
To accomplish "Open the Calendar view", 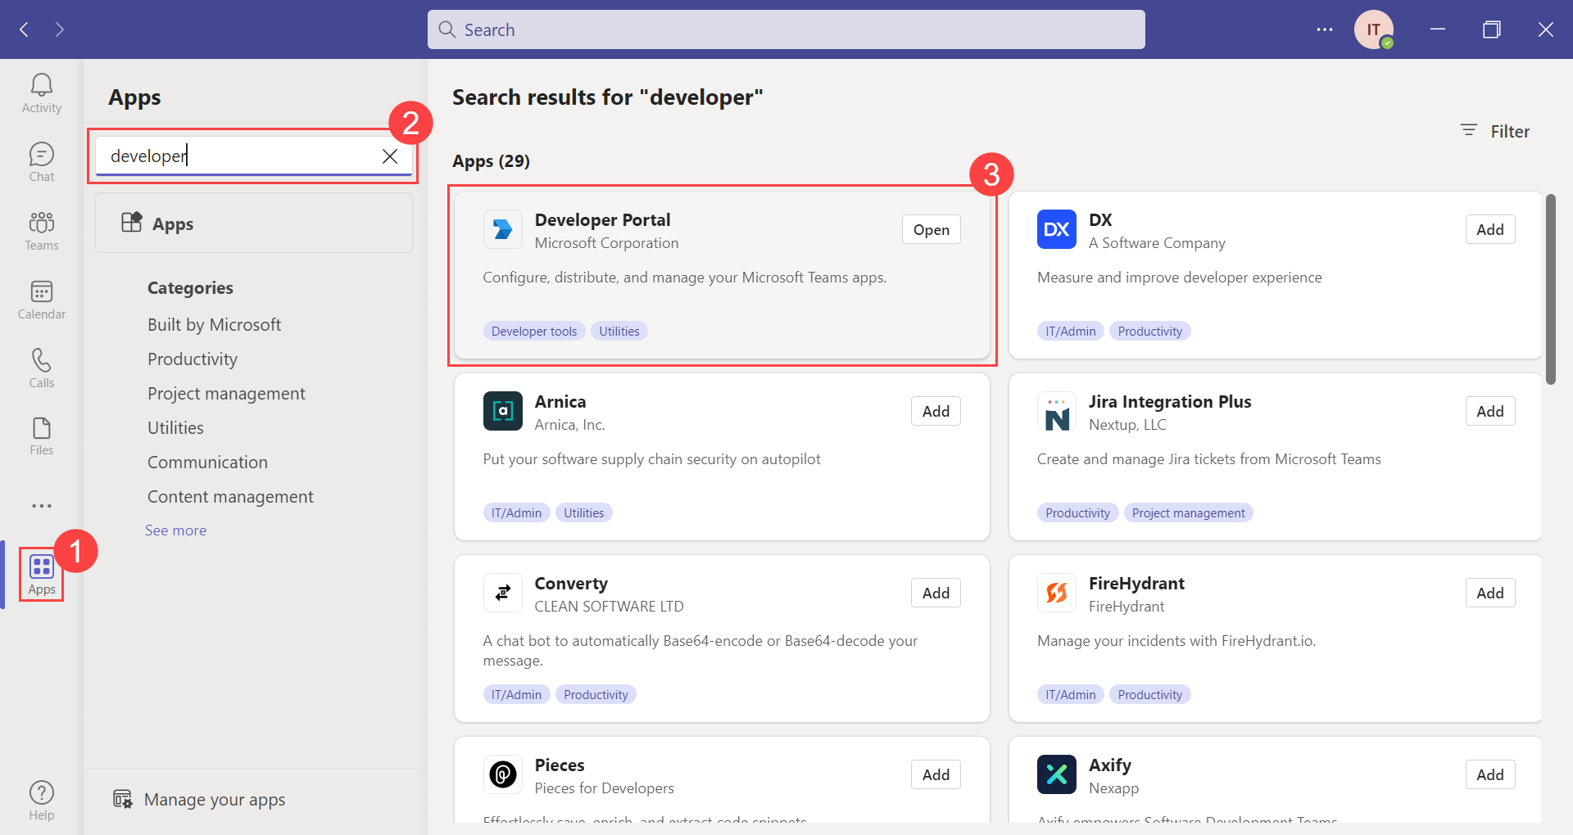I will (41, 299).
